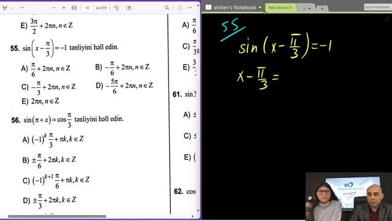The image size is (392, 221).
Task: Click the question number 56 label
Action: click(16, 120)
